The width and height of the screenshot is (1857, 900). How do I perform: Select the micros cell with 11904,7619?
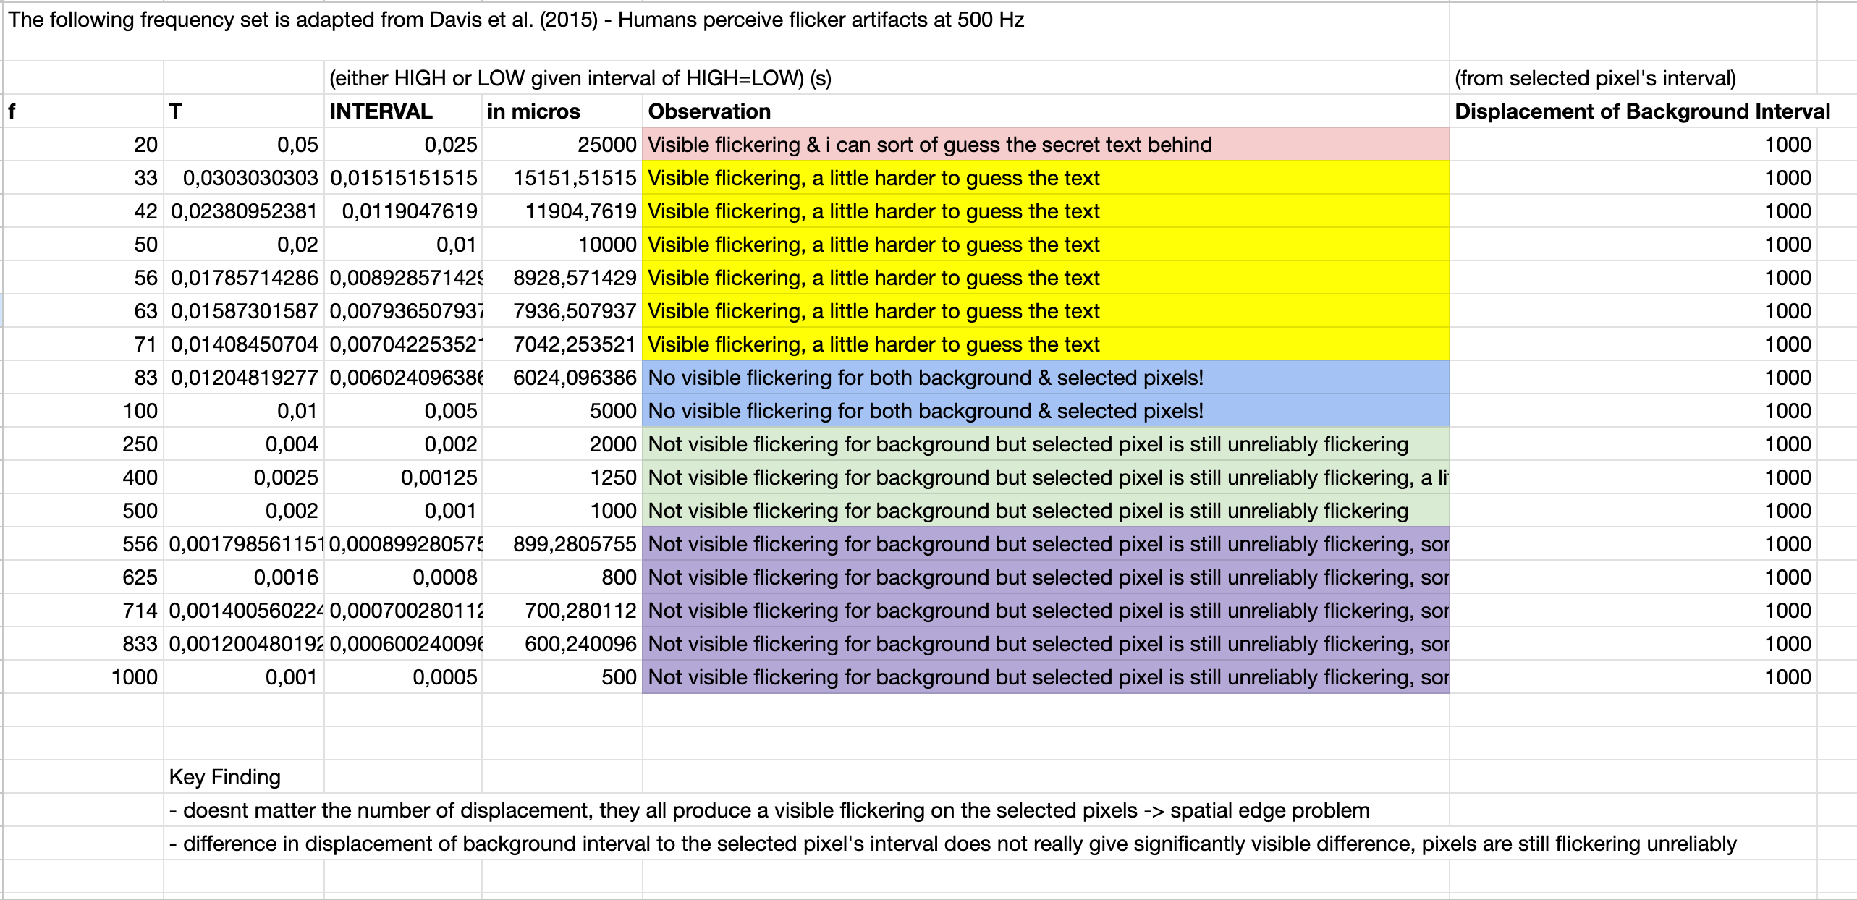tap(562, 211)
